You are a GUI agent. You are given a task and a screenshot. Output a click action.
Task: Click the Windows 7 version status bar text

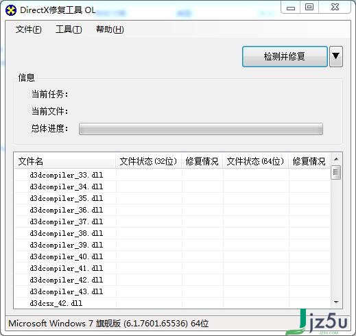(x=108, y=324)
